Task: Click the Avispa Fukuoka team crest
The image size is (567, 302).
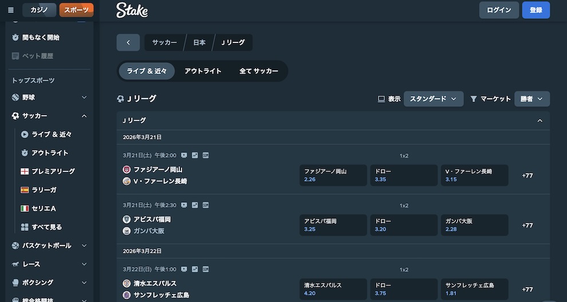Action: coord(127,219)
